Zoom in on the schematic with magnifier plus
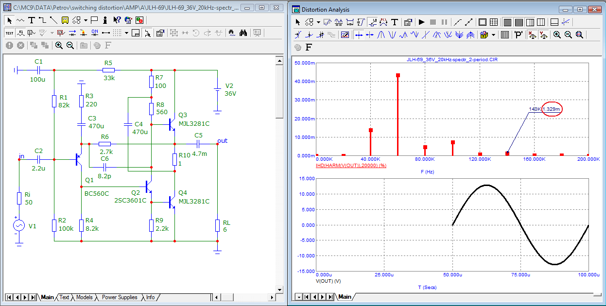 pos(59,45)
